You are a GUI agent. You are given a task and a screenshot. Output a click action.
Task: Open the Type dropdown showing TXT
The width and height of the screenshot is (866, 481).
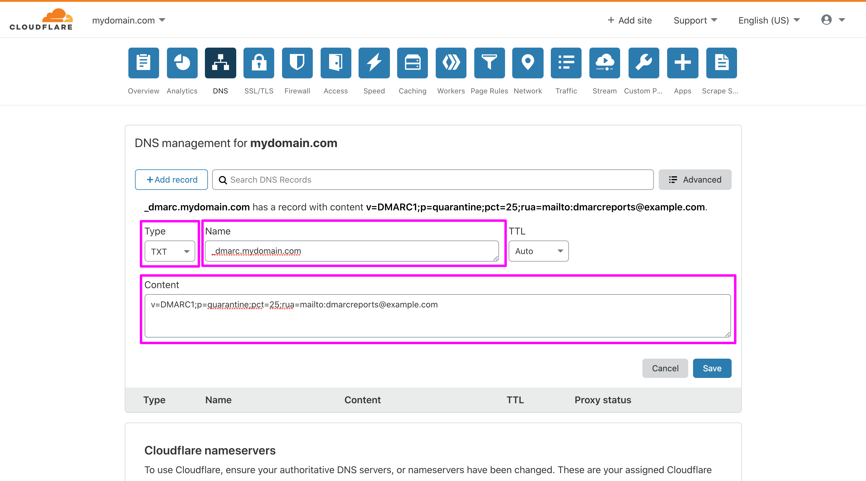click(169, 251)
